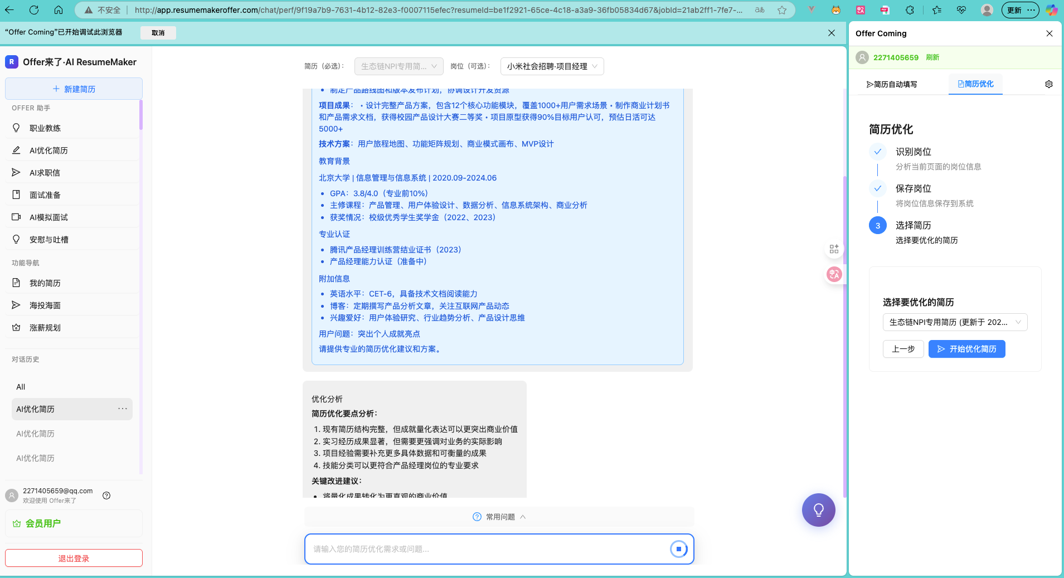Open the 岗位 job selection dropdown

[x=552, y=66]
